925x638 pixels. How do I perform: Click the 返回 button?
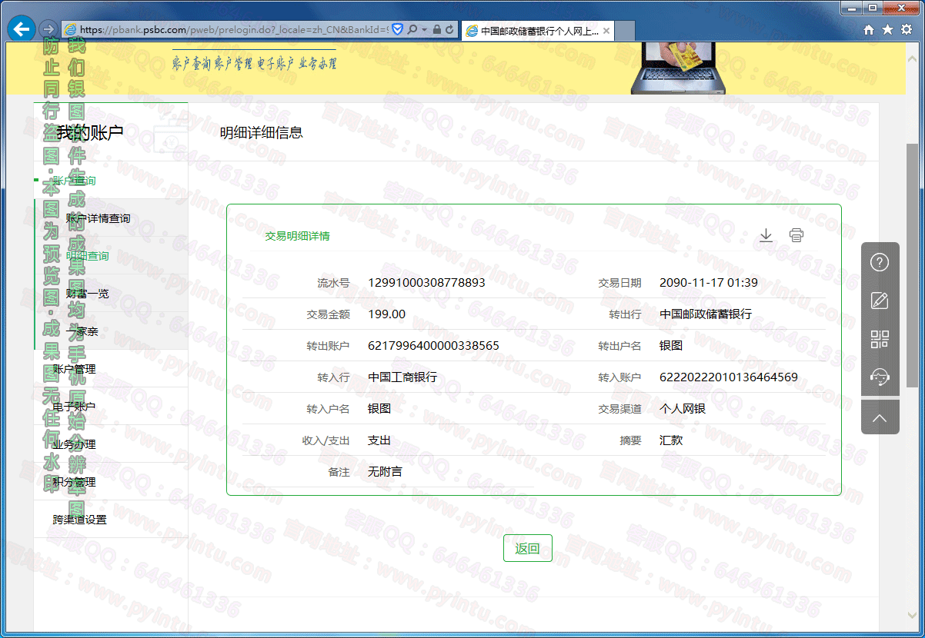[x=528, y=548]
